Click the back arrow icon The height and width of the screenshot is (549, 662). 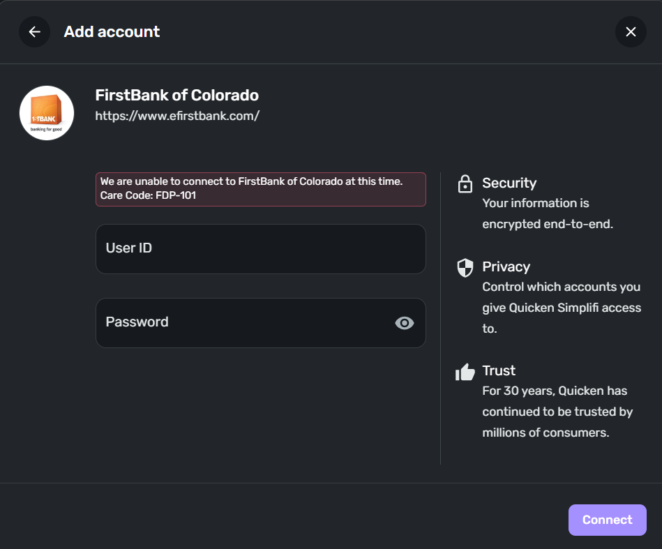(34, 31)
